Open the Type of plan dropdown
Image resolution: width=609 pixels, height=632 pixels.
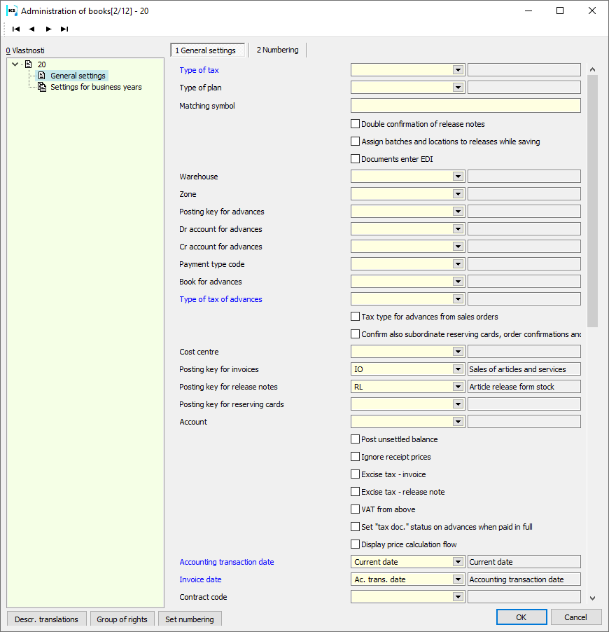458,87
